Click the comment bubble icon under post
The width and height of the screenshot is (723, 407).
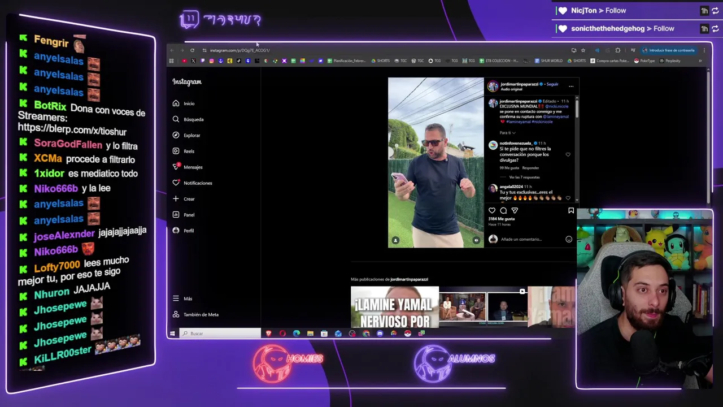[x=503, y=210]
